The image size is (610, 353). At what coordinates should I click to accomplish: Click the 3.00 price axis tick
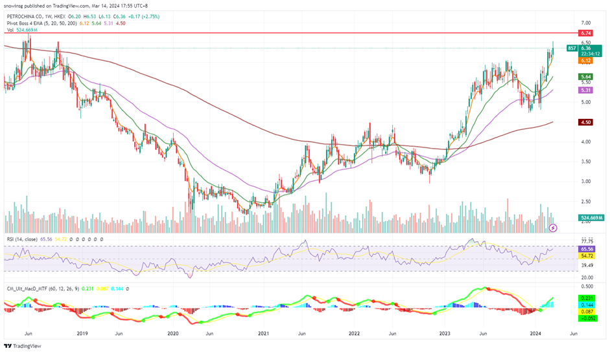[586, 182]
